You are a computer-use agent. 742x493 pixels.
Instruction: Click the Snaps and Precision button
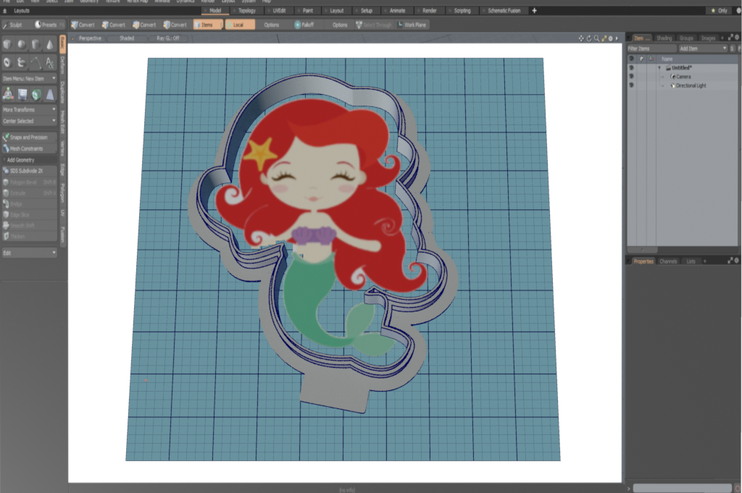pos(29,137)
